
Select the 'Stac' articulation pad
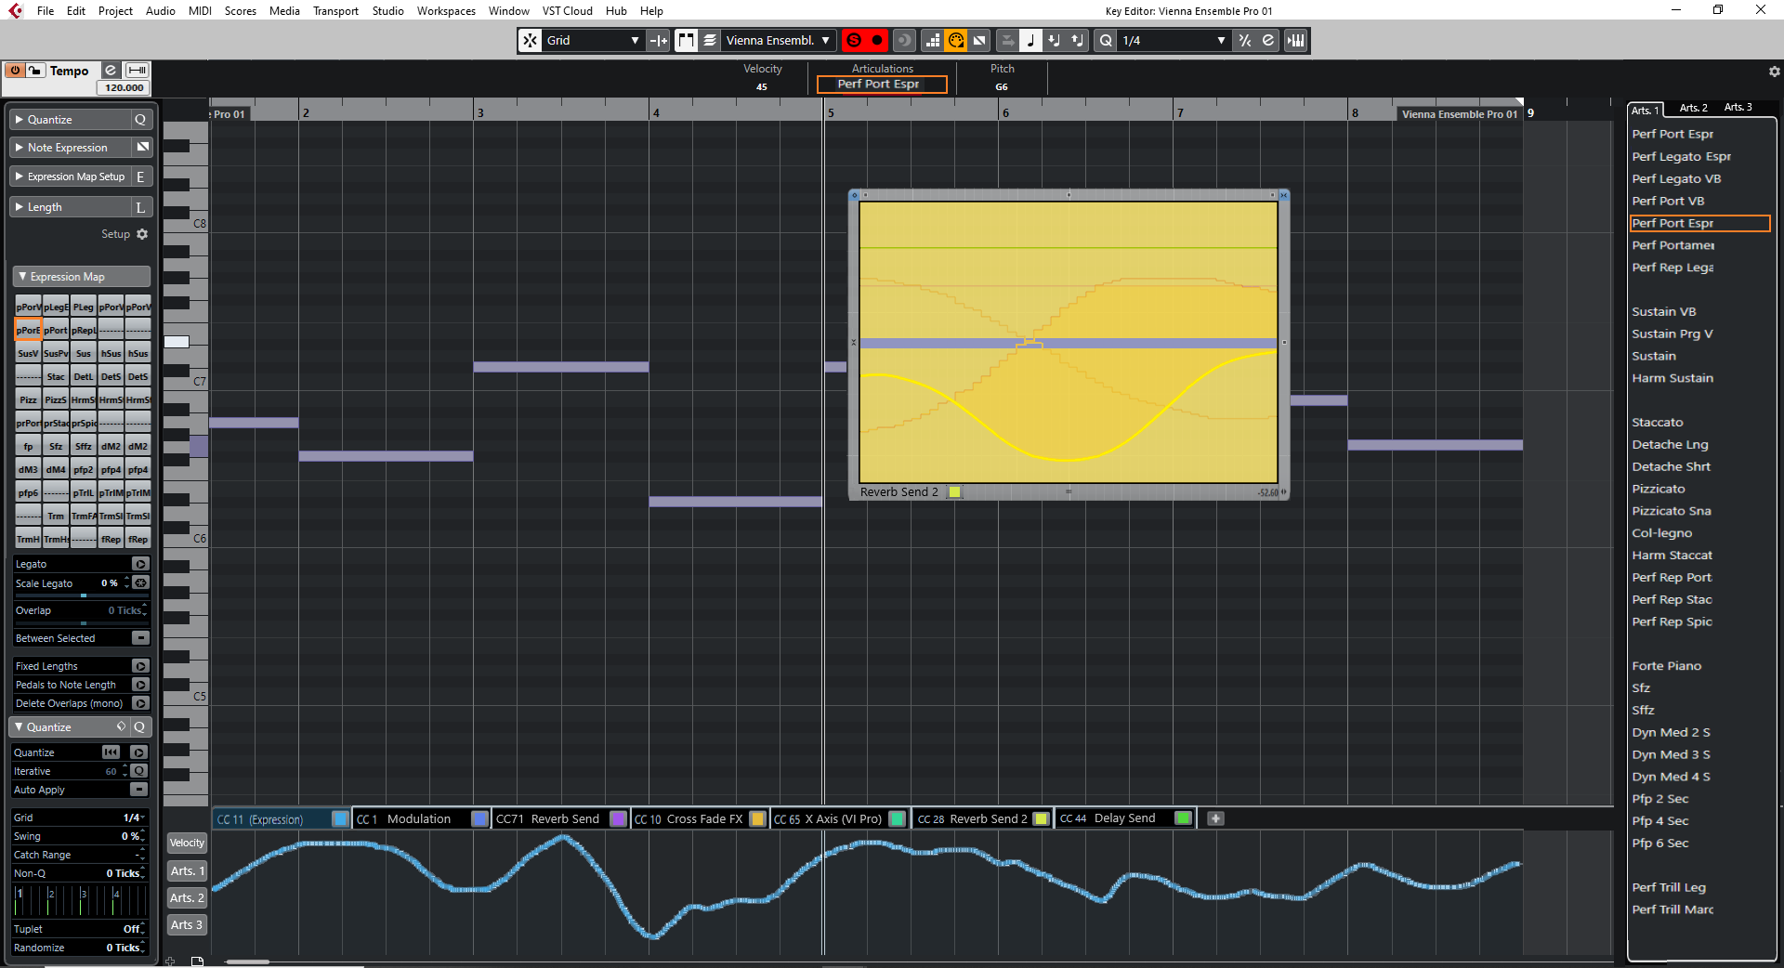click(56, 377)
